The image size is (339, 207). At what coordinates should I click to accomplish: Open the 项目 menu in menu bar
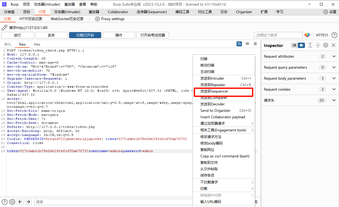26,4
